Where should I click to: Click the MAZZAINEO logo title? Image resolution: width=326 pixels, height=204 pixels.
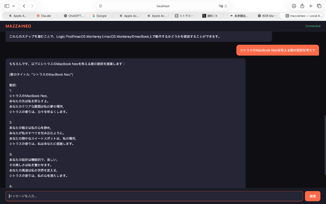[18, 25]
